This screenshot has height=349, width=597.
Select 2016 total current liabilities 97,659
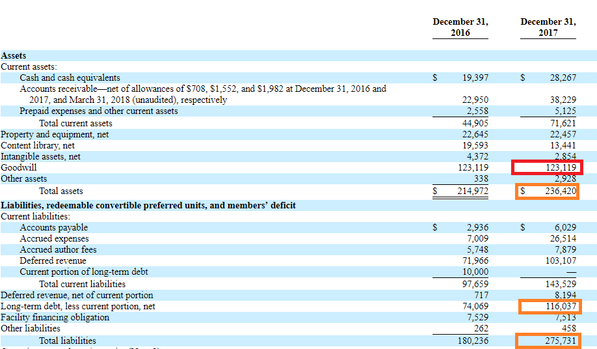(x=475, y=285)
